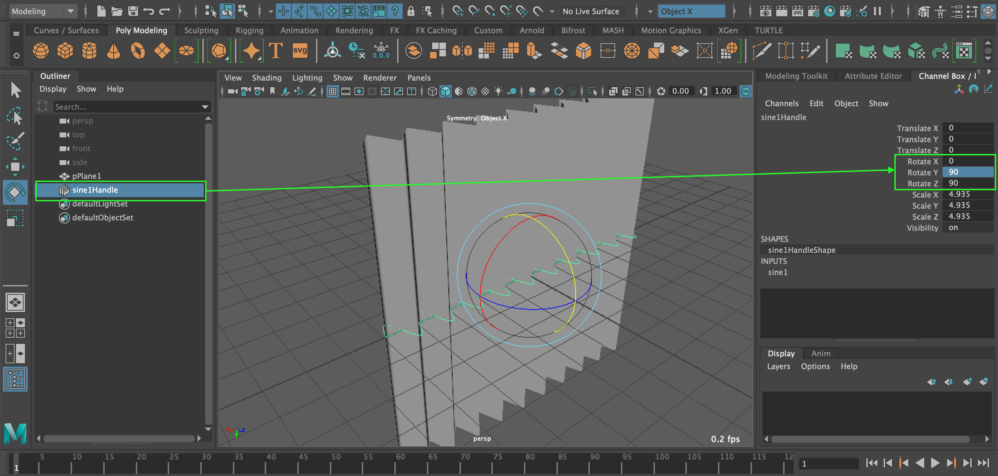Select sine1 under INPUTS

pos(778,272)
